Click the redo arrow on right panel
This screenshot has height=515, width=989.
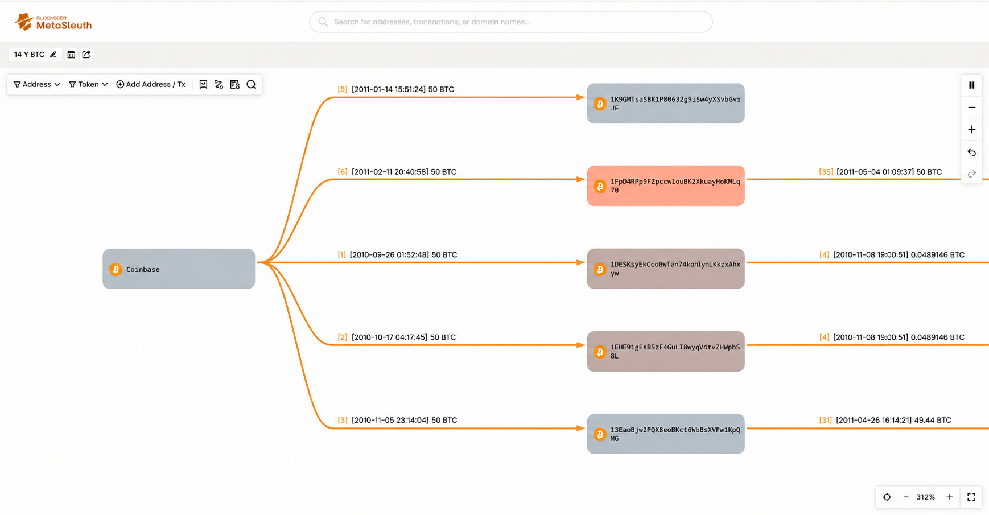[971, 174]
